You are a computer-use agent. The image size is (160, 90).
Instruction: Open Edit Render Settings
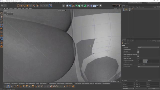(119, 6)
